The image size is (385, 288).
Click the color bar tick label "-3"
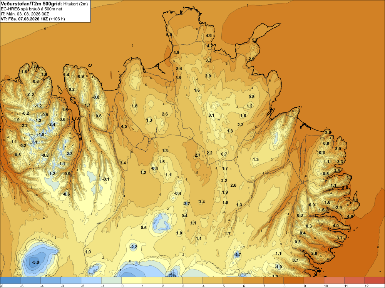pyautogui.click(x=62, y=286)
